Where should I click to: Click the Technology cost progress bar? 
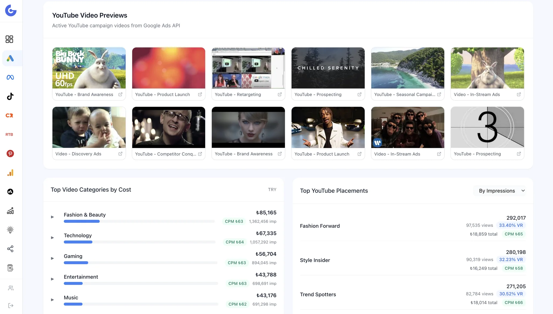[x=140, y=242]
